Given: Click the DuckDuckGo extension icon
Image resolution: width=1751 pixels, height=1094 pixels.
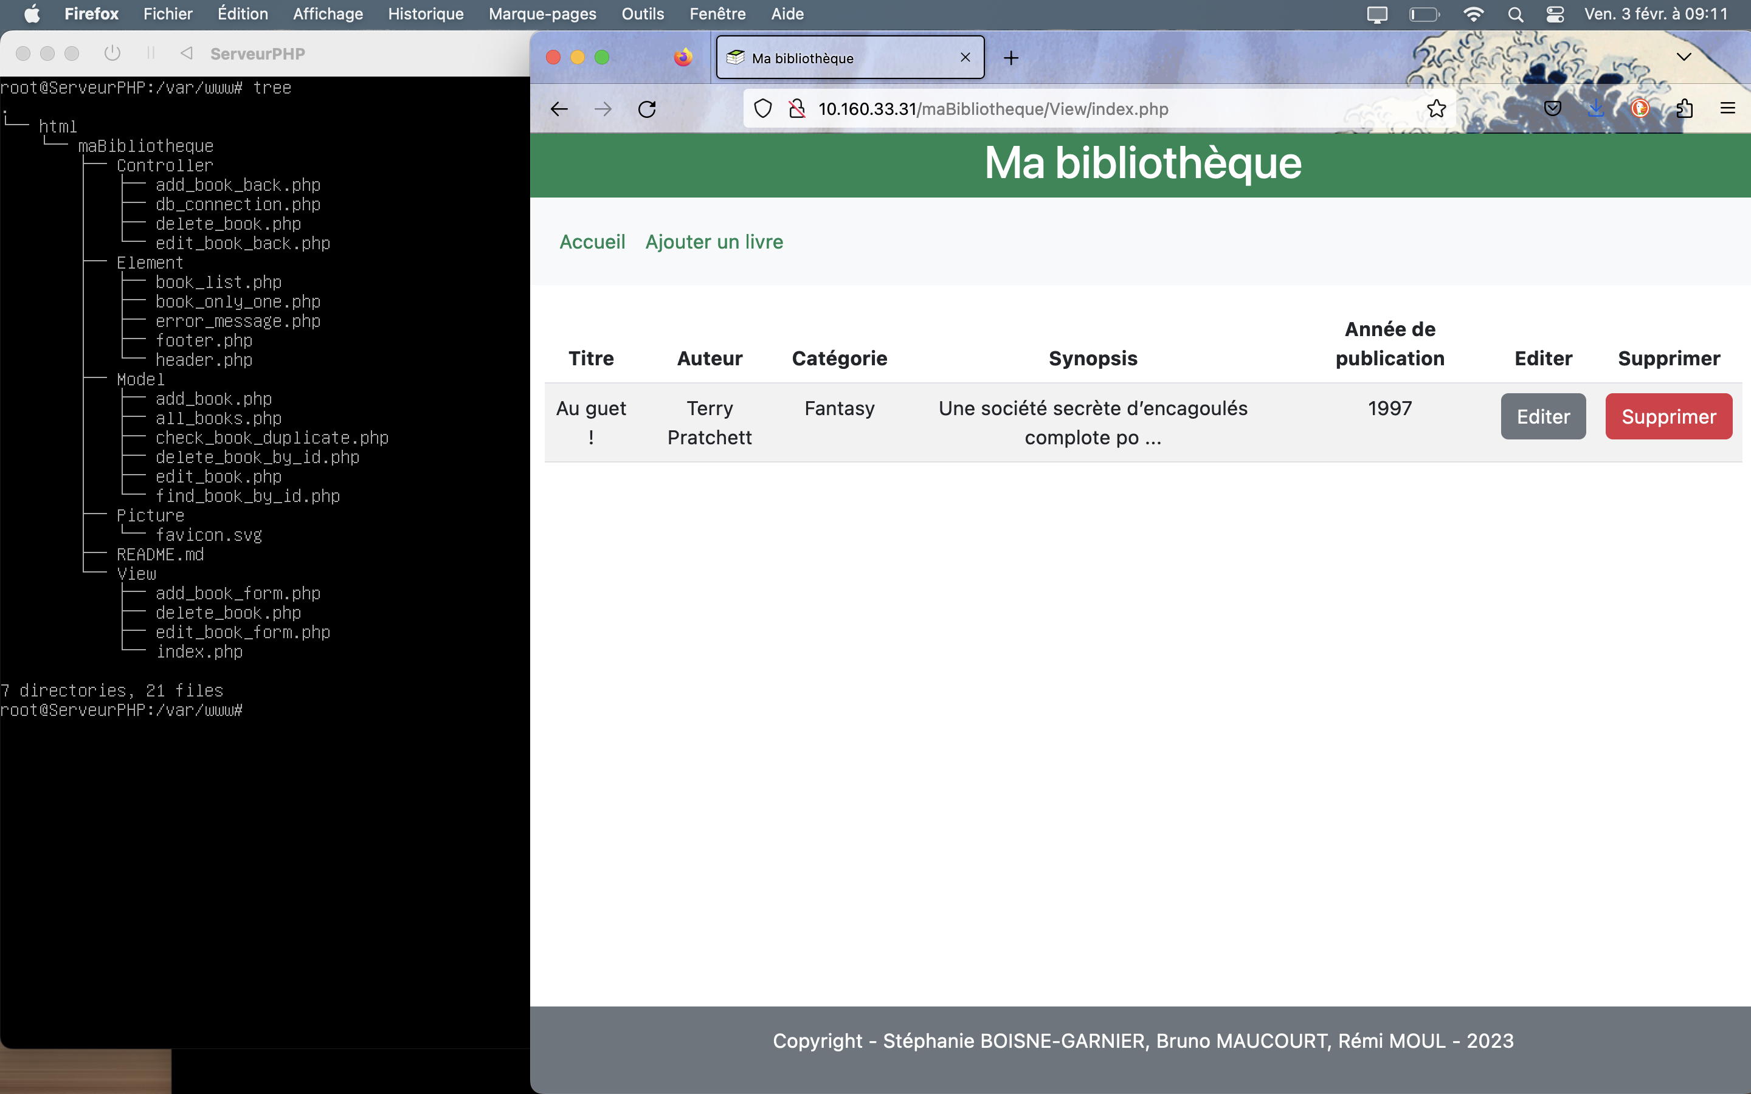Looking at the screenshot, I should 1640,109.
